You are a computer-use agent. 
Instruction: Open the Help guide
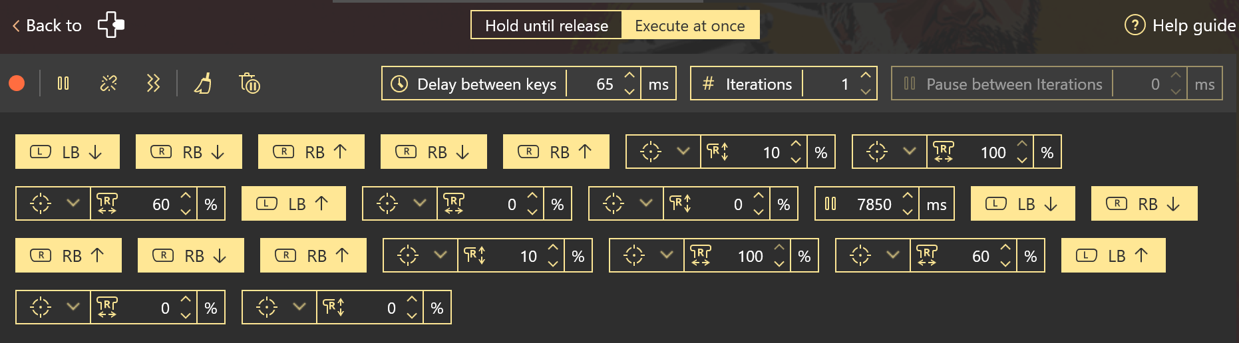click(x=1180, y=25)
